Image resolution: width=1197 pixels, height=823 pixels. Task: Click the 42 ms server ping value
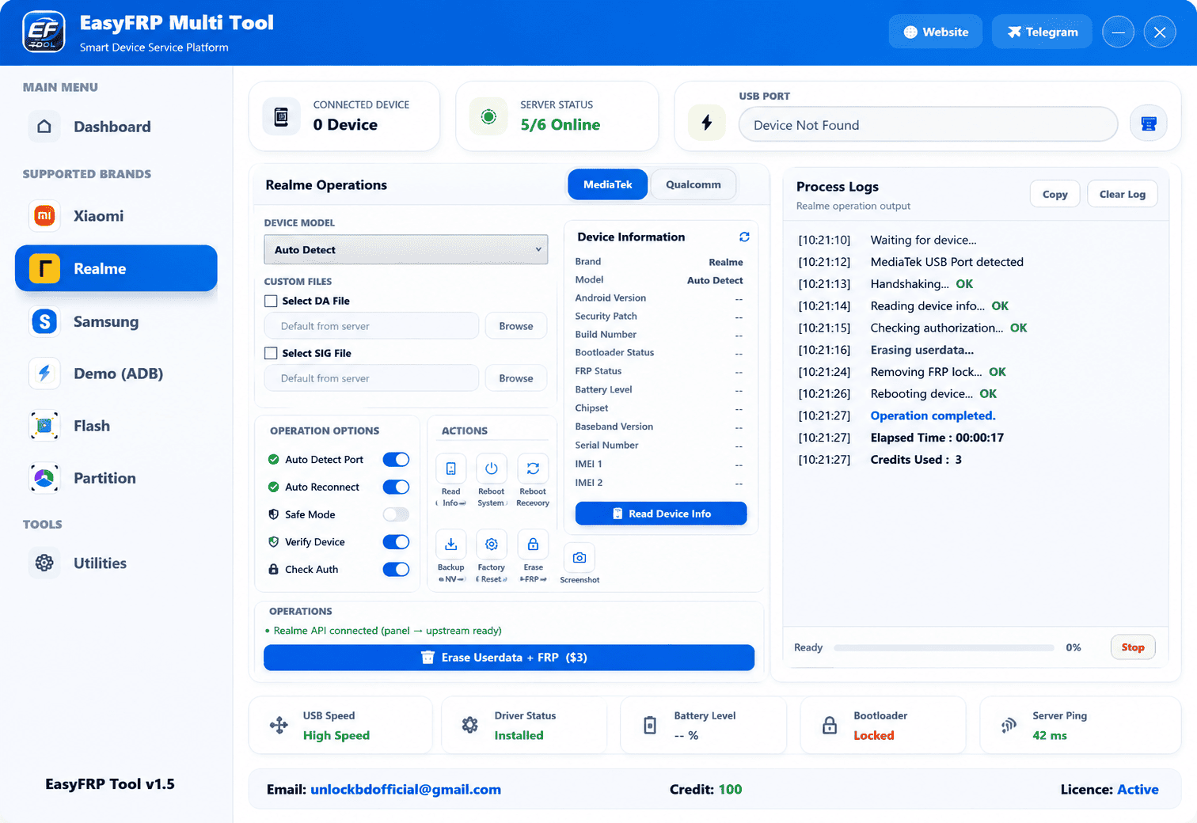1049,735
